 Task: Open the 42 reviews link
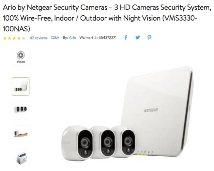(39, 38)
